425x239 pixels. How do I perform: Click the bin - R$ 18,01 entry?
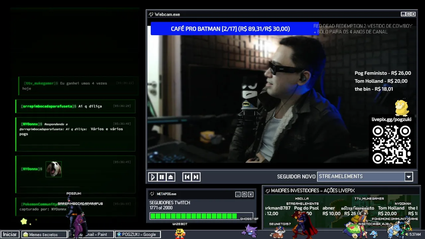374,89
